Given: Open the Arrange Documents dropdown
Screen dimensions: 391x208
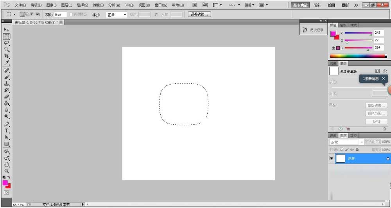Looking at the screenshot, I should (250, 5).
